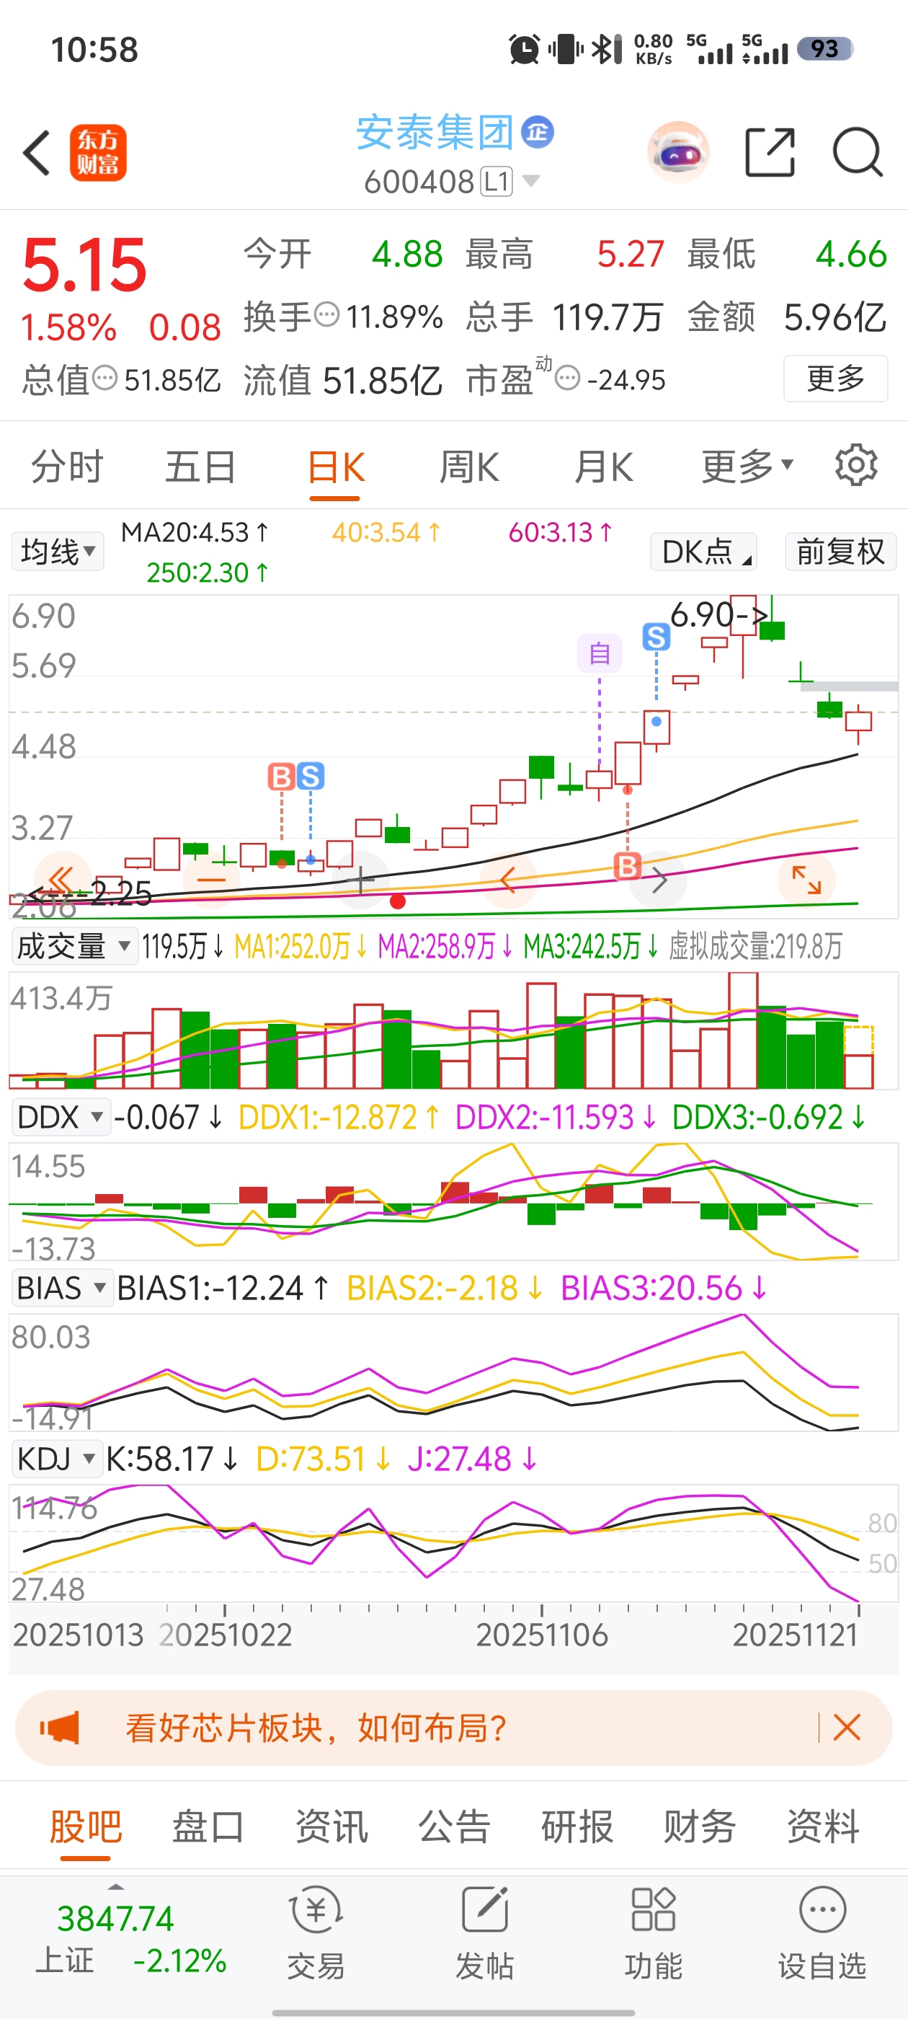Tap the info icon next to 换手
Image resolution: width=908 pixels, height=2019 pixels.
tap(326, 315)
